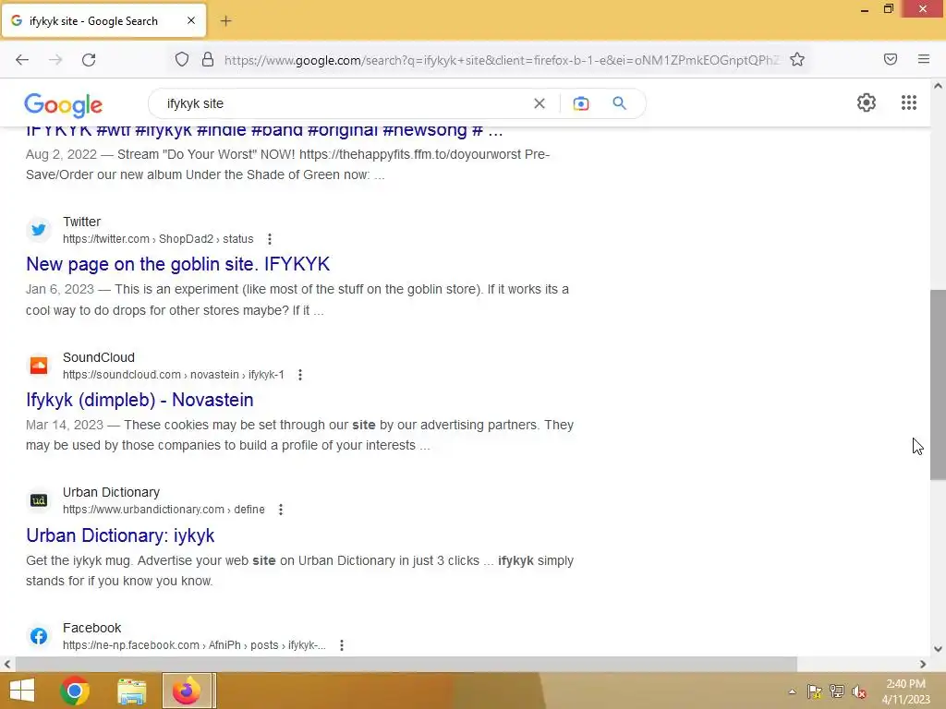Go back to the previous page
Image resolution: width=946 pixels, height=709 pixels.
[x=22, y=60]
